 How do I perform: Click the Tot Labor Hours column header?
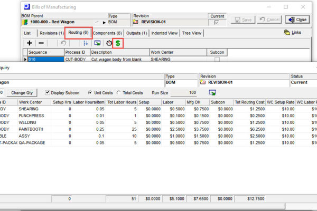point(122,102)
